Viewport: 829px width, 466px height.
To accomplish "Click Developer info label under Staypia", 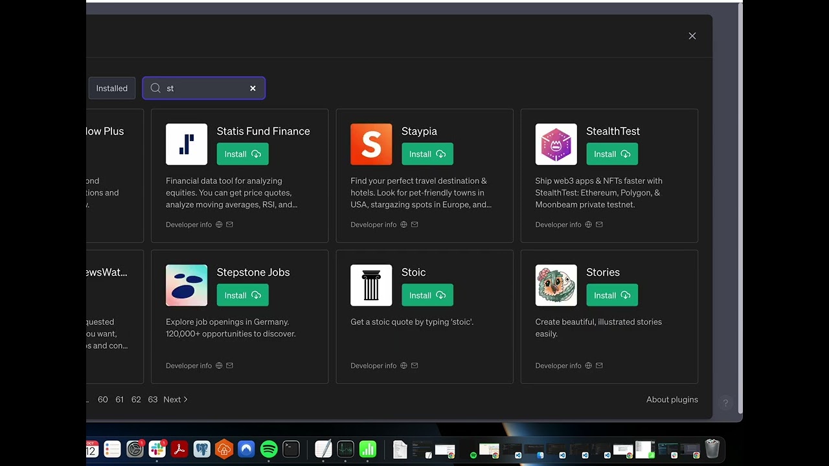I will (374, 225).
